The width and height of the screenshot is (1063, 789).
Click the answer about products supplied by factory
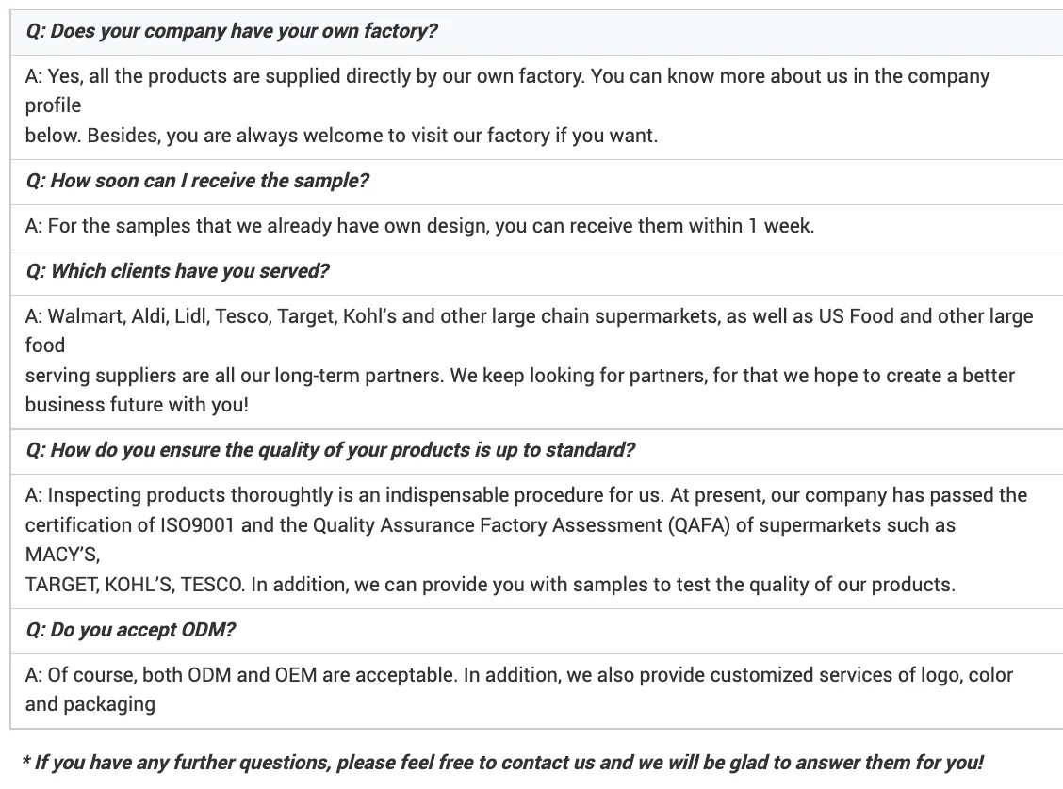[x=507, y=76]
